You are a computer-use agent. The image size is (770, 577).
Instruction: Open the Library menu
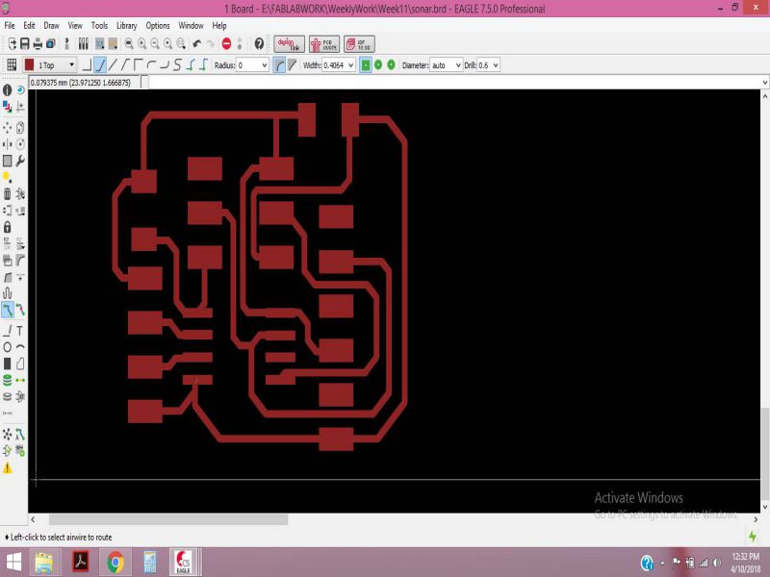(x=126, y=25)
